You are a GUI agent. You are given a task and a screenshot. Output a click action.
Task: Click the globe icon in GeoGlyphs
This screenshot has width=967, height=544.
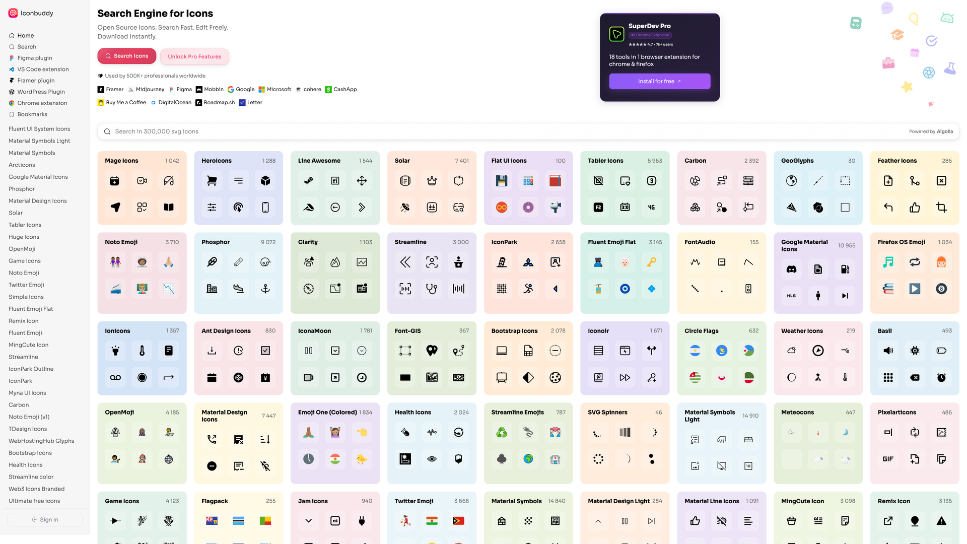[x=791, y=180]
